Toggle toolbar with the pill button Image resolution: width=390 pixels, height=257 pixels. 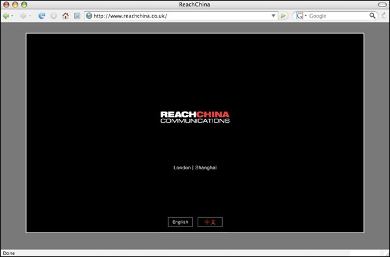point(382,5)
